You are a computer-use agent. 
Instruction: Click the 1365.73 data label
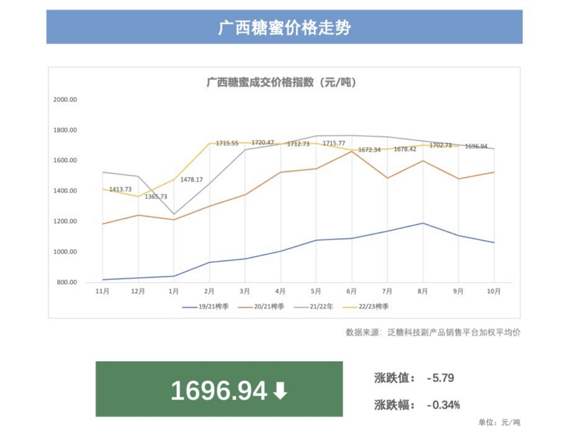156,196
